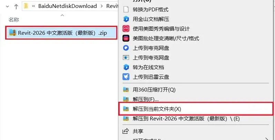This screenshot has height=140, width=275.
Task: Click the blue Quark circle icon beside 上传到夸克网盘
Action: tap(126, 48)
